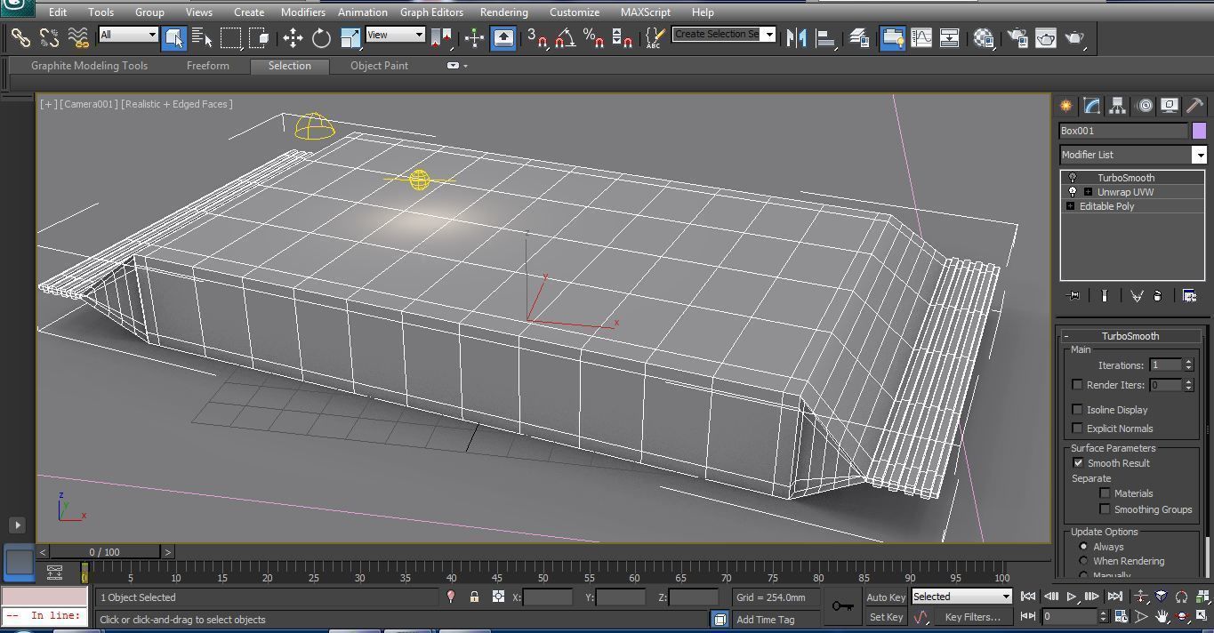Toggle the Graphite Modeling Tools ribbon
The height and width of the screenshot is (633, 1214).
(892, 37)
